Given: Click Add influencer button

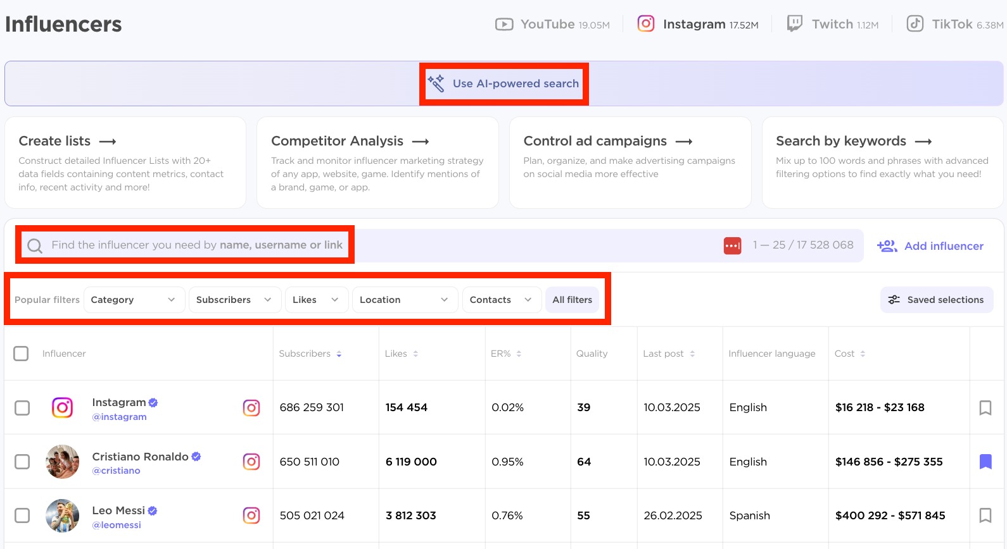Looking at the screenshot, I should (930, 246).
